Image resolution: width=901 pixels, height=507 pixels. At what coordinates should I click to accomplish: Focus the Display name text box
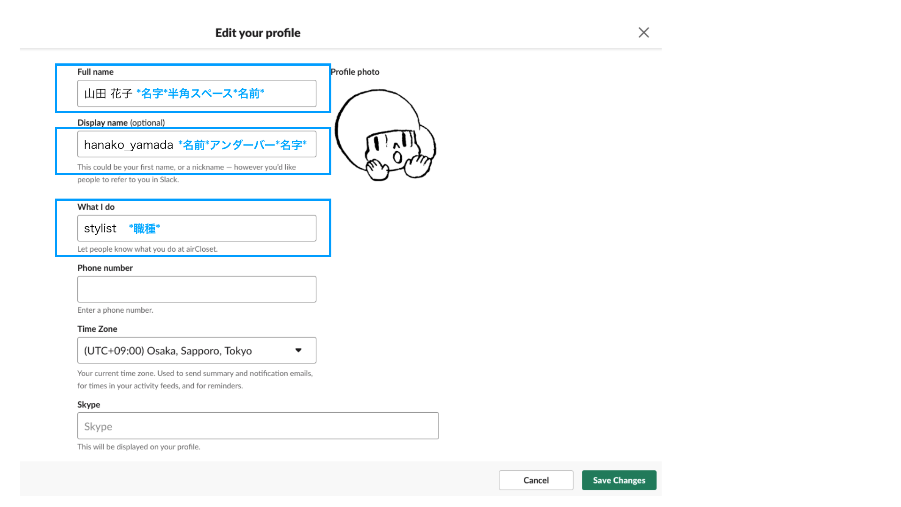point(197,144)
